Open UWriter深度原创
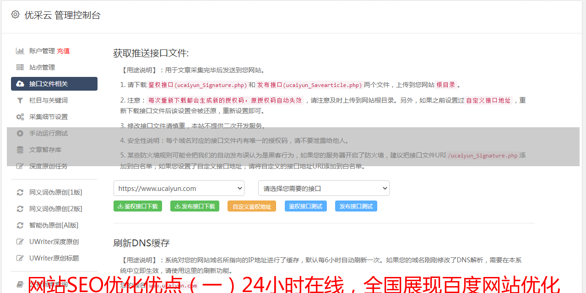This screenshot has width=586, height=293. (54, 242)
